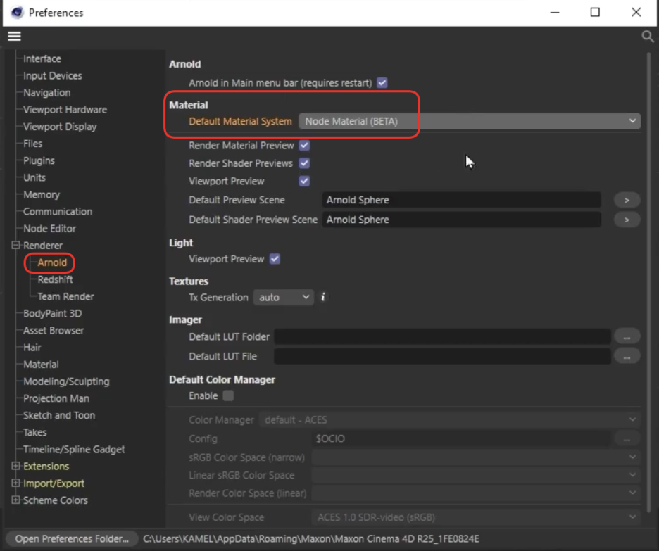Maximize the Preferences window
Viewport: 659px width, 551px height.
[595, 13]
